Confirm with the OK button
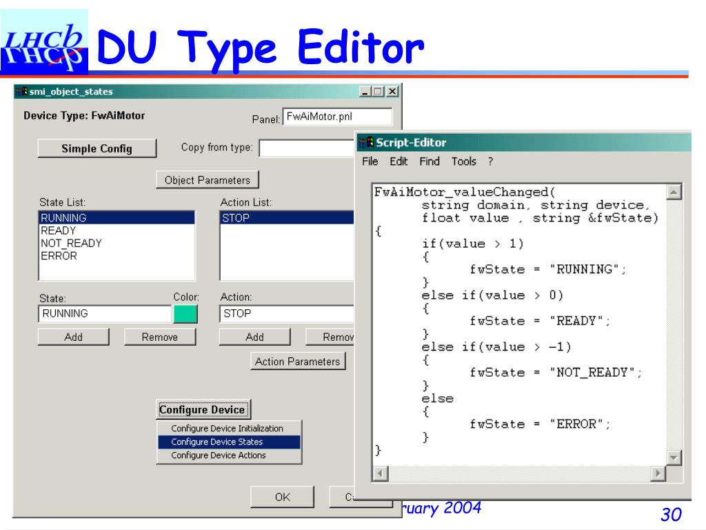Viewport: 706px width, 530px height. pyautogui.click(x=282, y=497)
